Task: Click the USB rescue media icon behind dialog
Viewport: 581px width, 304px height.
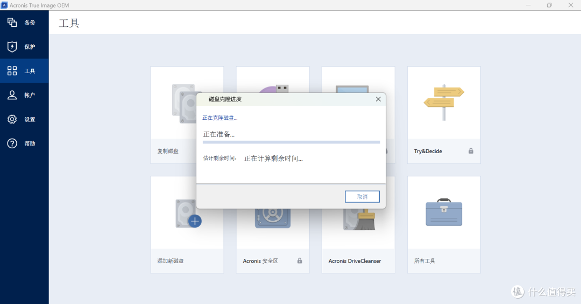Action: (x=273, y=89)
